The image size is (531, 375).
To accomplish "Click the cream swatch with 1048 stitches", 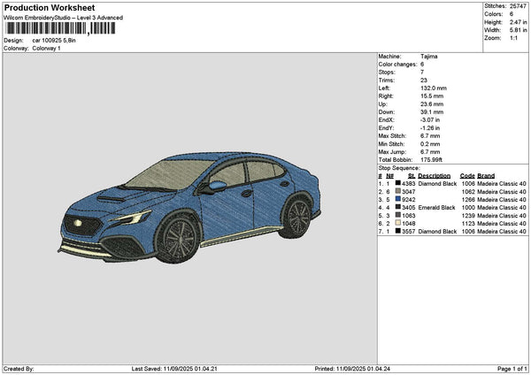I will point(398,223).
